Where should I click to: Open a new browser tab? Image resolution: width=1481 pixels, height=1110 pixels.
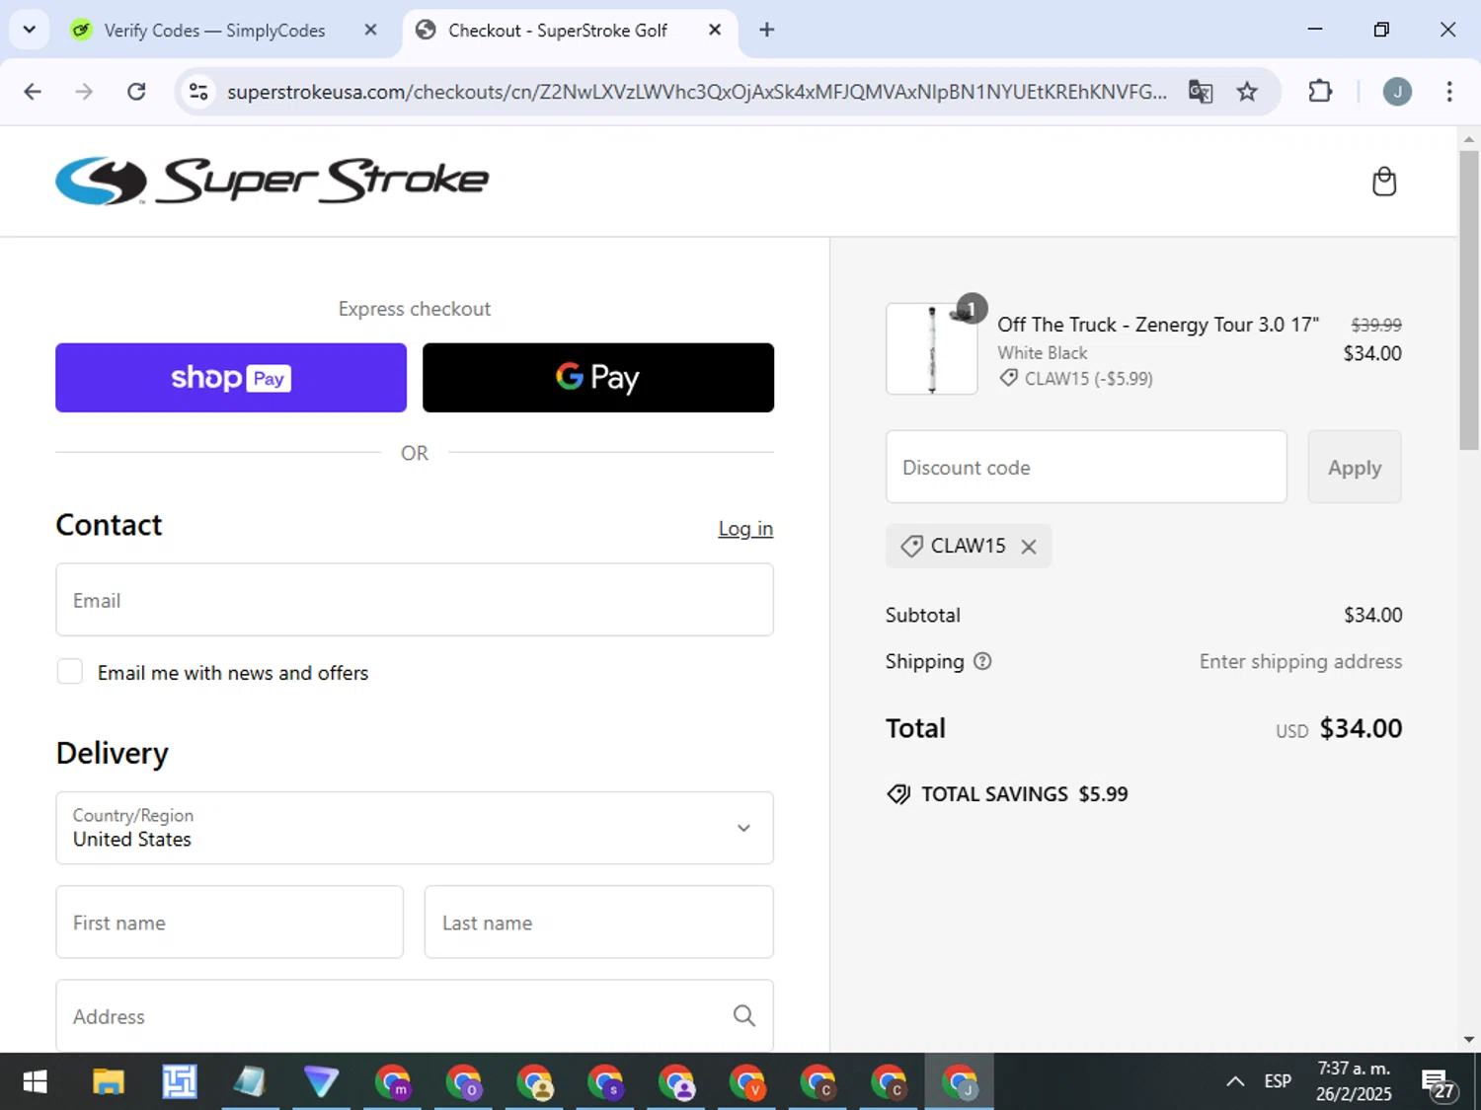767,30
